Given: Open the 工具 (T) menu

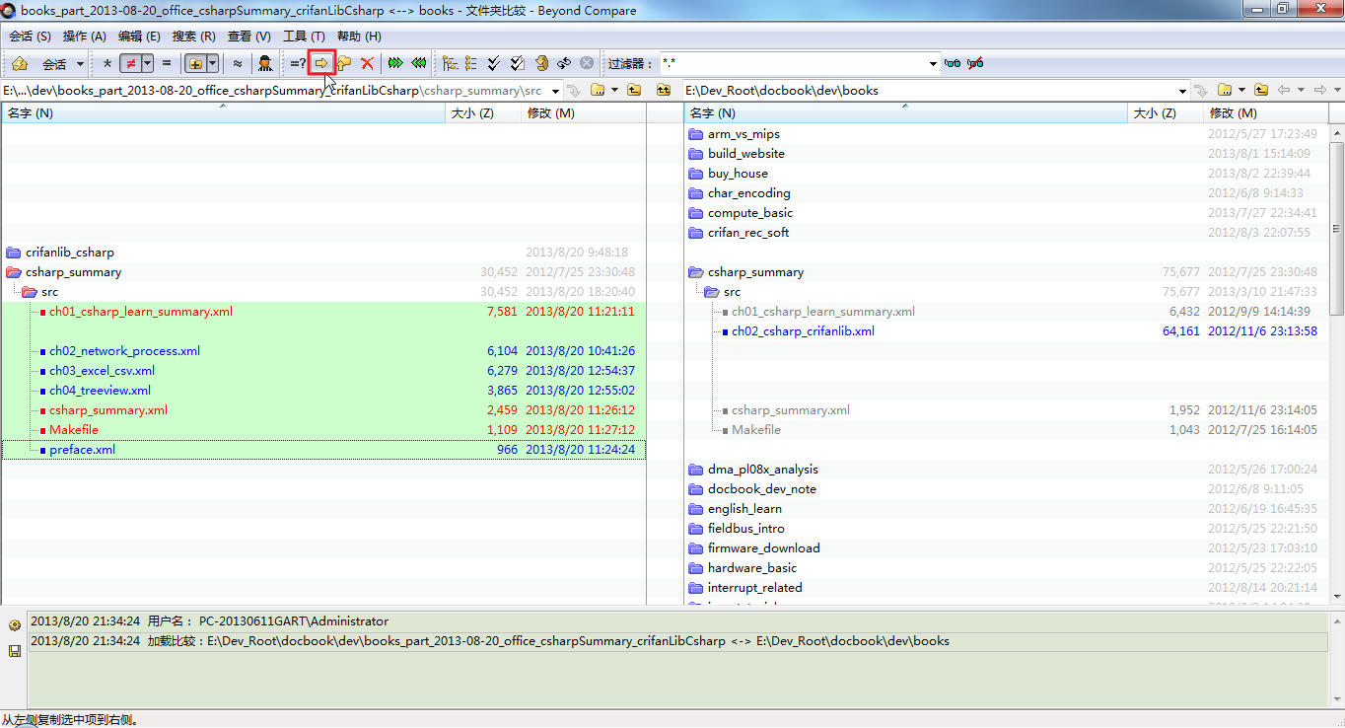Looking at the screenshot, I should click(304, 36).
